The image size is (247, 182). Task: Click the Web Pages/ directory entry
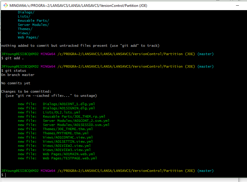tap(28, 37)
